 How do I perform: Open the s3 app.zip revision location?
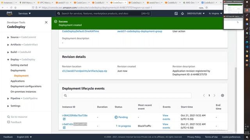pos(84,71)
